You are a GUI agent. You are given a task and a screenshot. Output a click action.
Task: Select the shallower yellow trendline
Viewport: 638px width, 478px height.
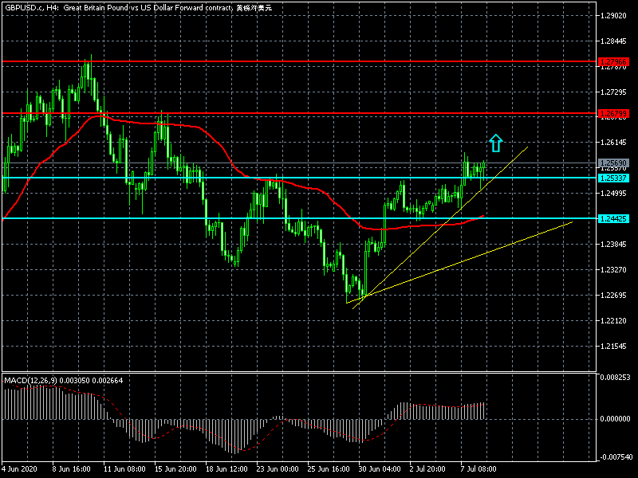coord(459,262)
